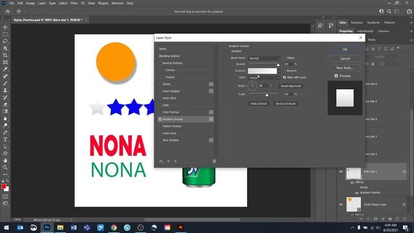Click the Scale slider handle
Image resolution: width=414 pixels, height=233 pixels.
point(267,95)
